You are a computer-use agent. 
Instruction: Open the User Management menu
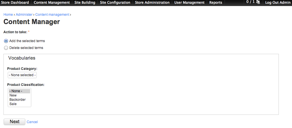point(189,3)
